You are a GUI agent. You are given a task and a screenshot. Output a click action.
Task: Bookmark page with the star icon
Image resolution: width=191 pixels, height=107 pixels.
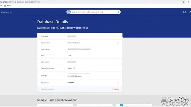coord(184,2)
